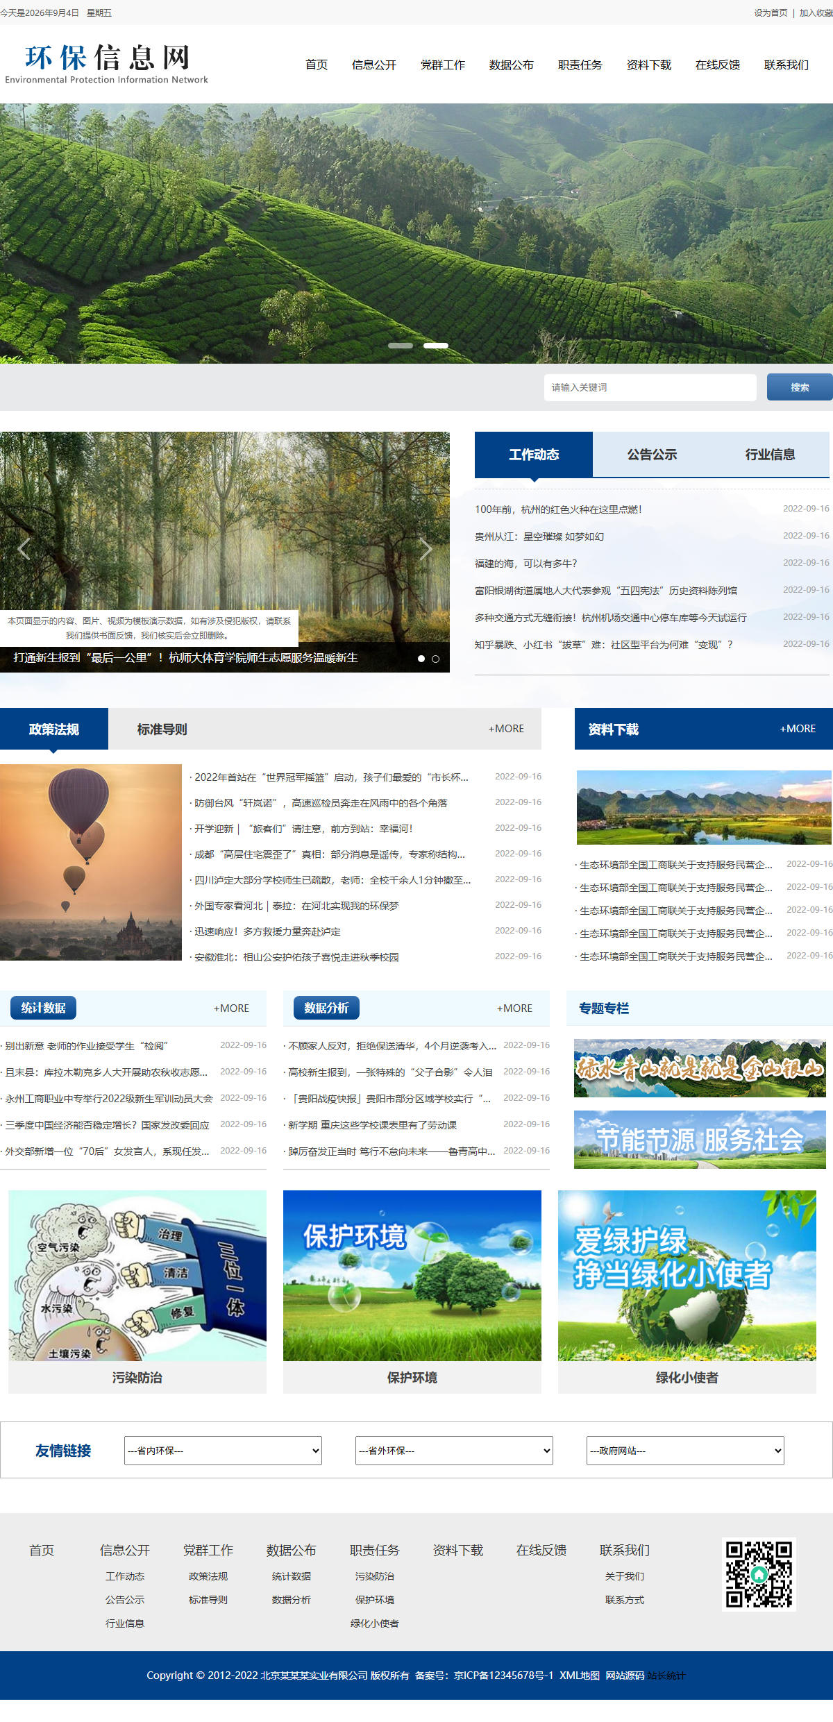Open the 绿化小使者 globe thumbnail

pos(687,1276)
